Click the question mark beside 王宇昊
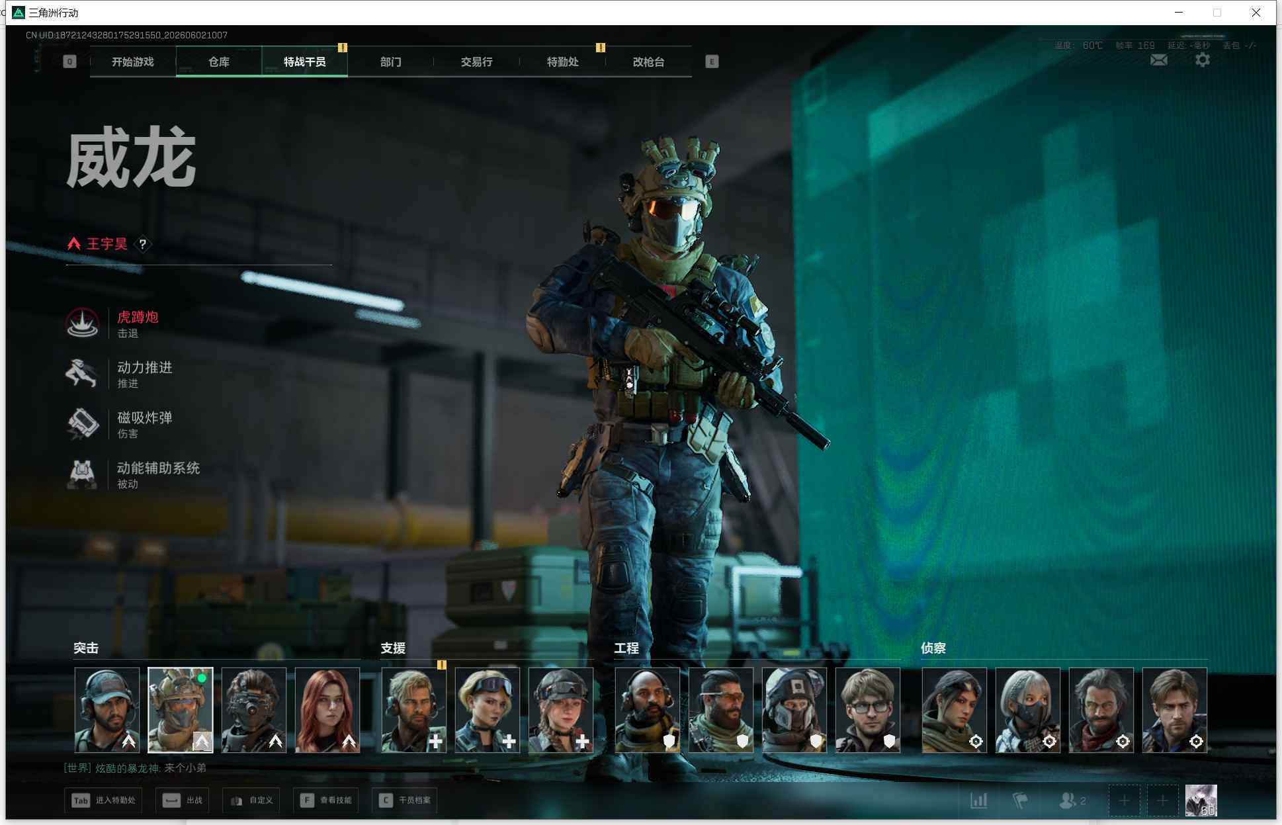 point(142,244)
